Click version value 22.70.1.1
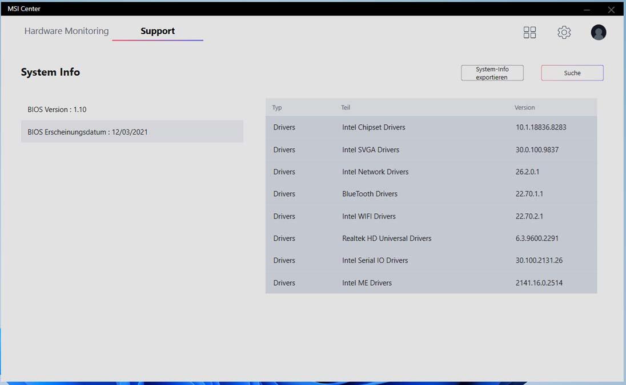626x385 pixels. click(529, 194)
